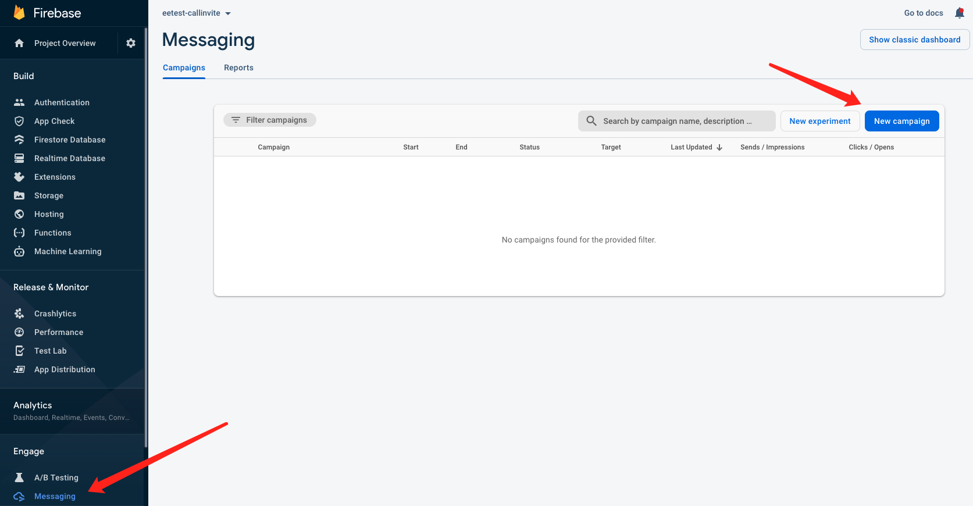This screenshot has width=973, height=506.
Task: Click the Performance gauge icon
Action: [19, 332]
